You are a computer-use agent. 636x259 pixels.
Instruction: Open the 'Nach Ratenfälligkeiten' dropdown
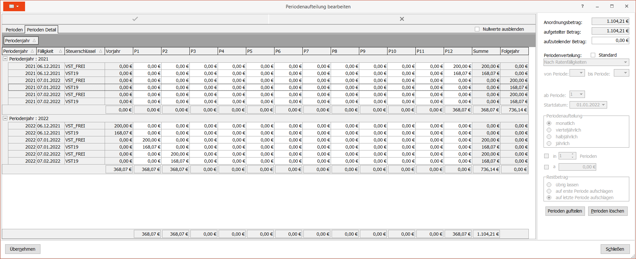click(586, 62)
